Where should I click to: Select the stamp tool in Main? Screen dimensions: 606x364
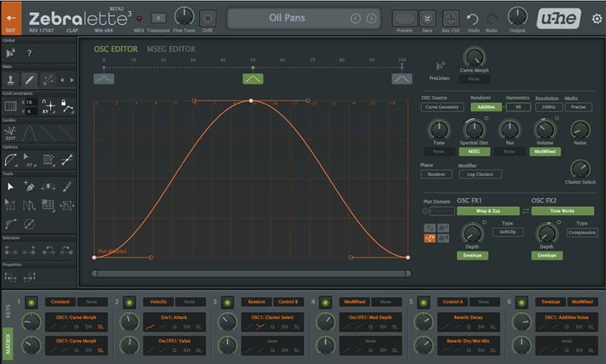[x=10, y=80]
